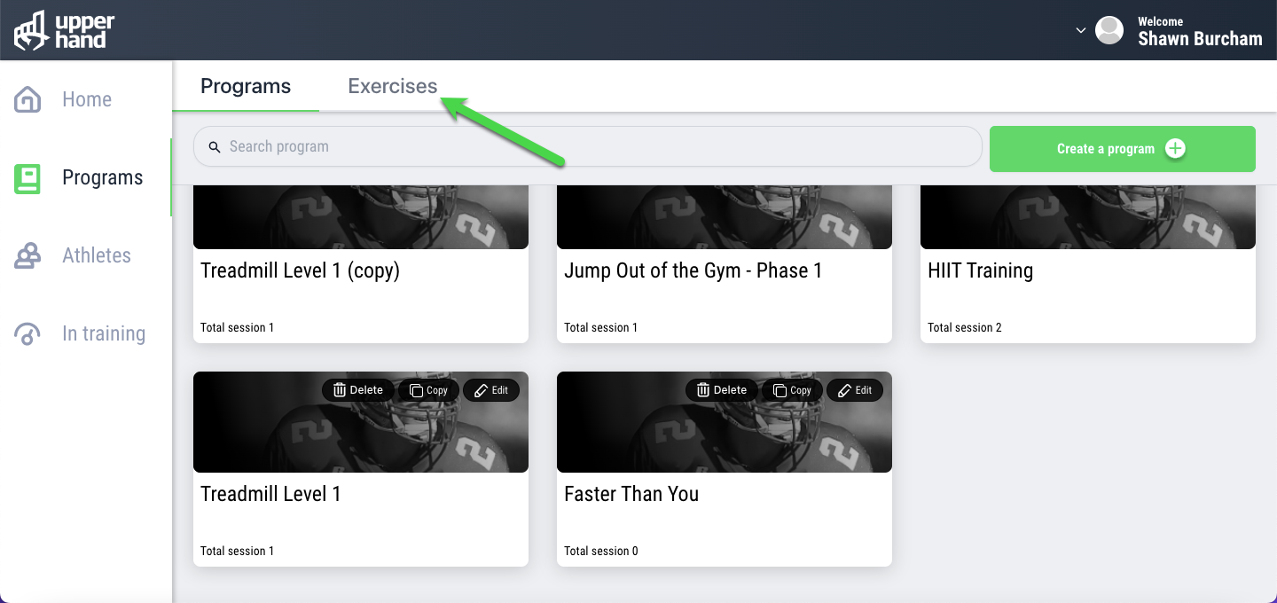Click Total session 2 under HIIT Training
The height and width of the screenshot is (603, 1277).
click(965, 327)
